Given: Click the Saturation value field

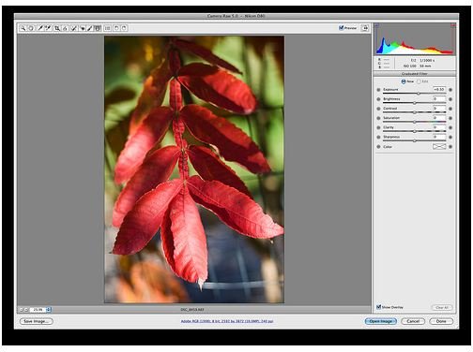Looking at the screenshot, I should click(x=439, y=118).
